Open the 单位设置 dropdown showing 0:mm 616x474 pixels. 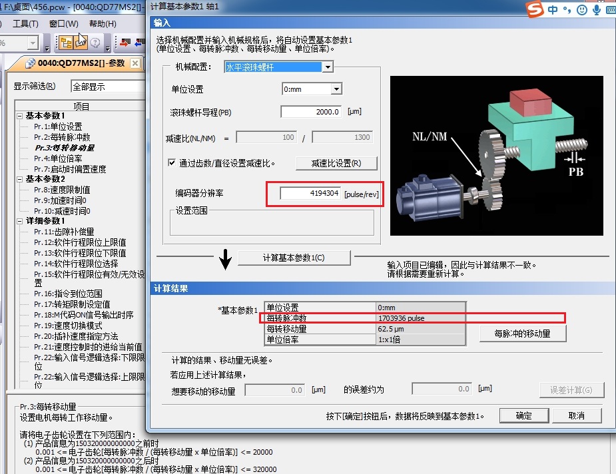[x=336, y=89]
